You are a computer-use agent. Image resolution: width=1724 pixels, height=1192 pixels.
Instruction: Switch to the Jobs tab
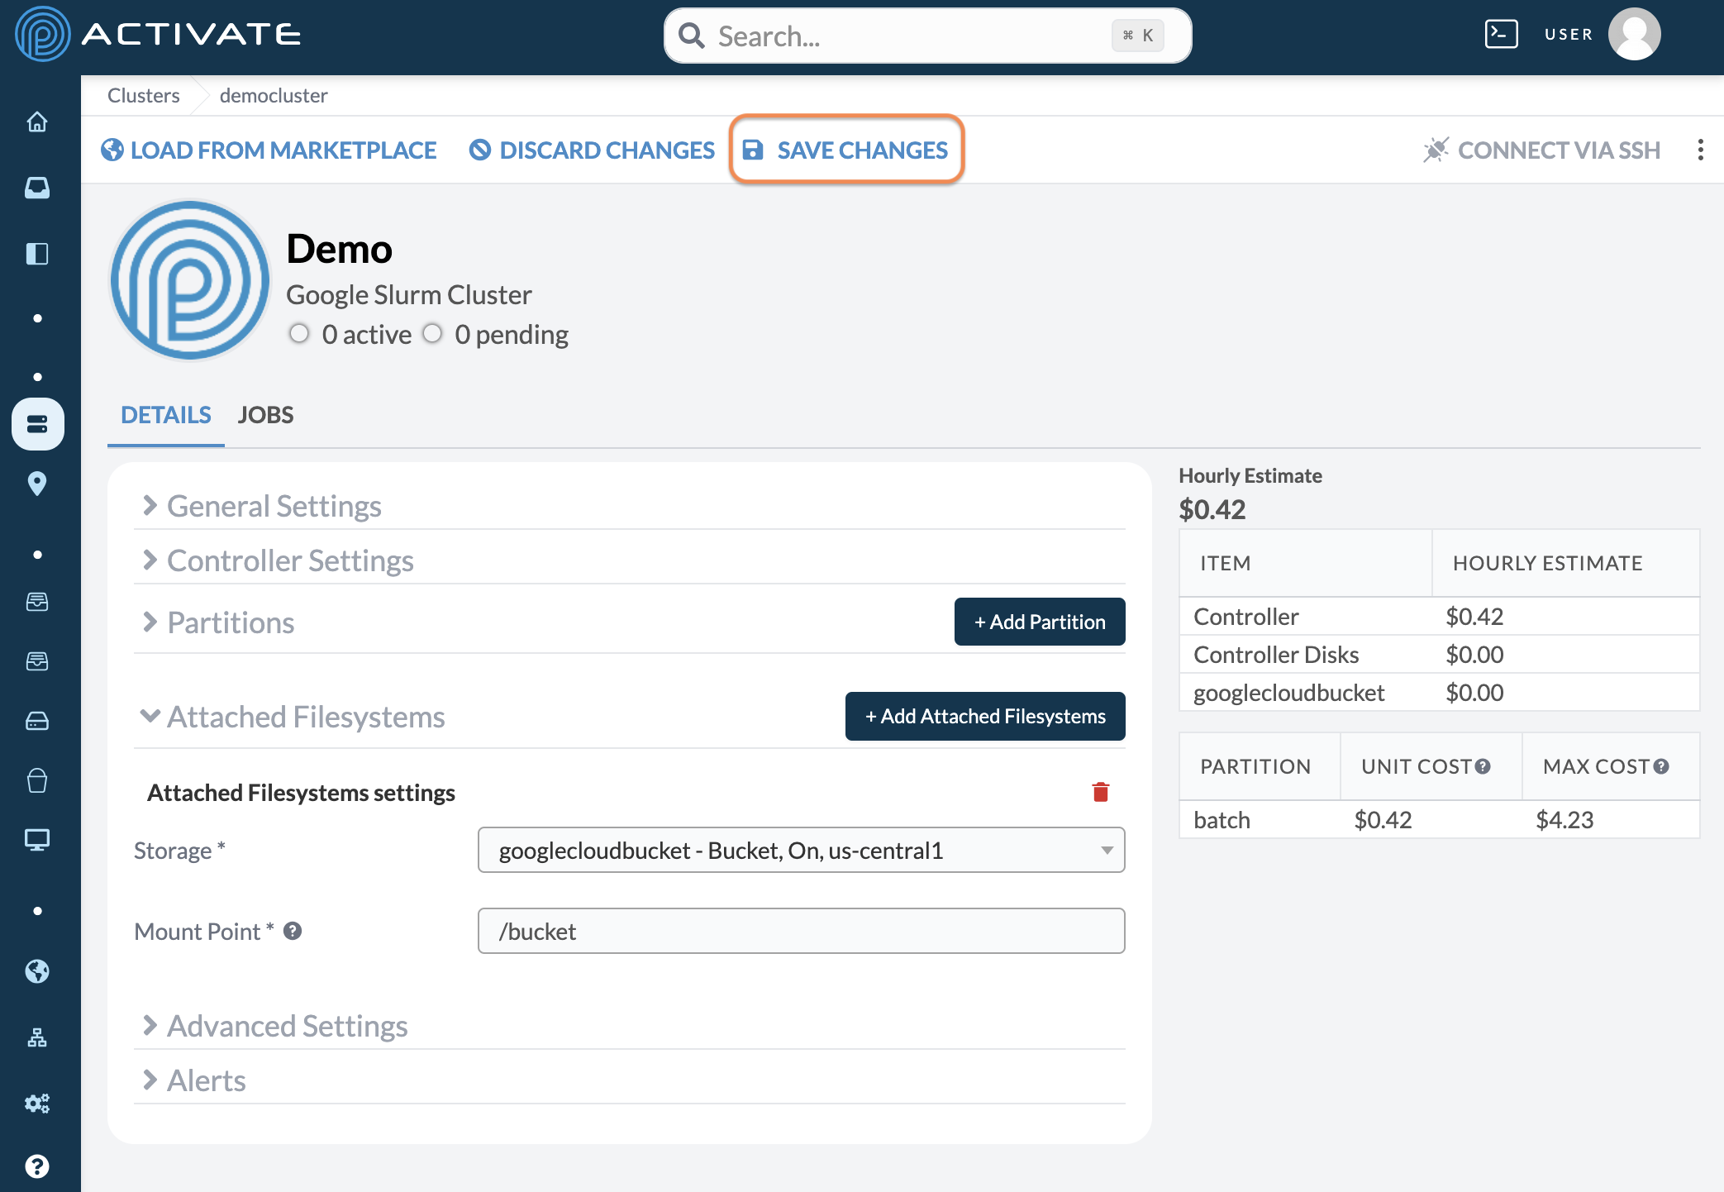coord(265,415)
